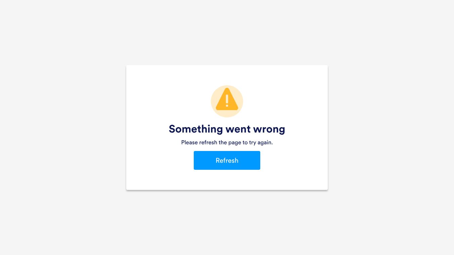
Task: Click the exclamation mark inside the triangle
Action: [x=227, y=101]
